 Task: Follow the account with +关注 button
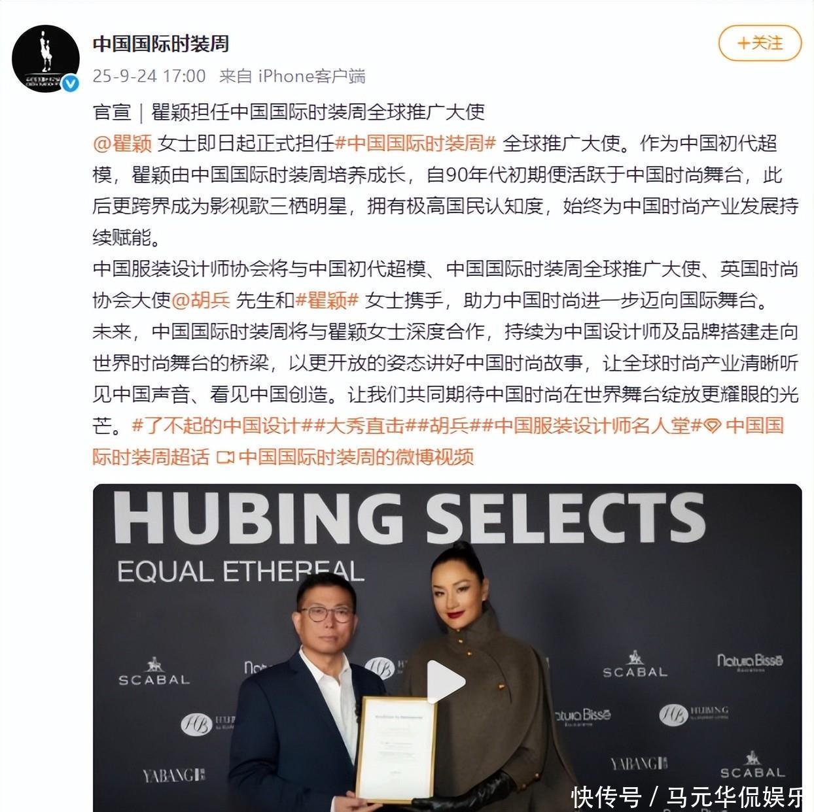(760, 44)
